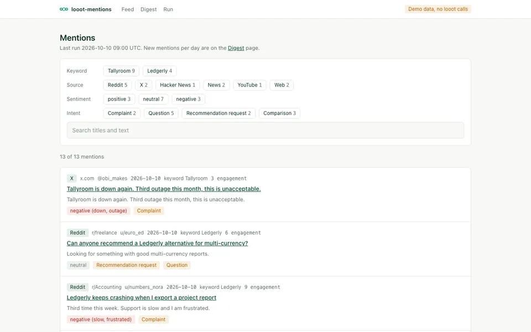Viewport: 531px width, 332px height.
Task: Click the Mentions page heading
Action: 77,38
